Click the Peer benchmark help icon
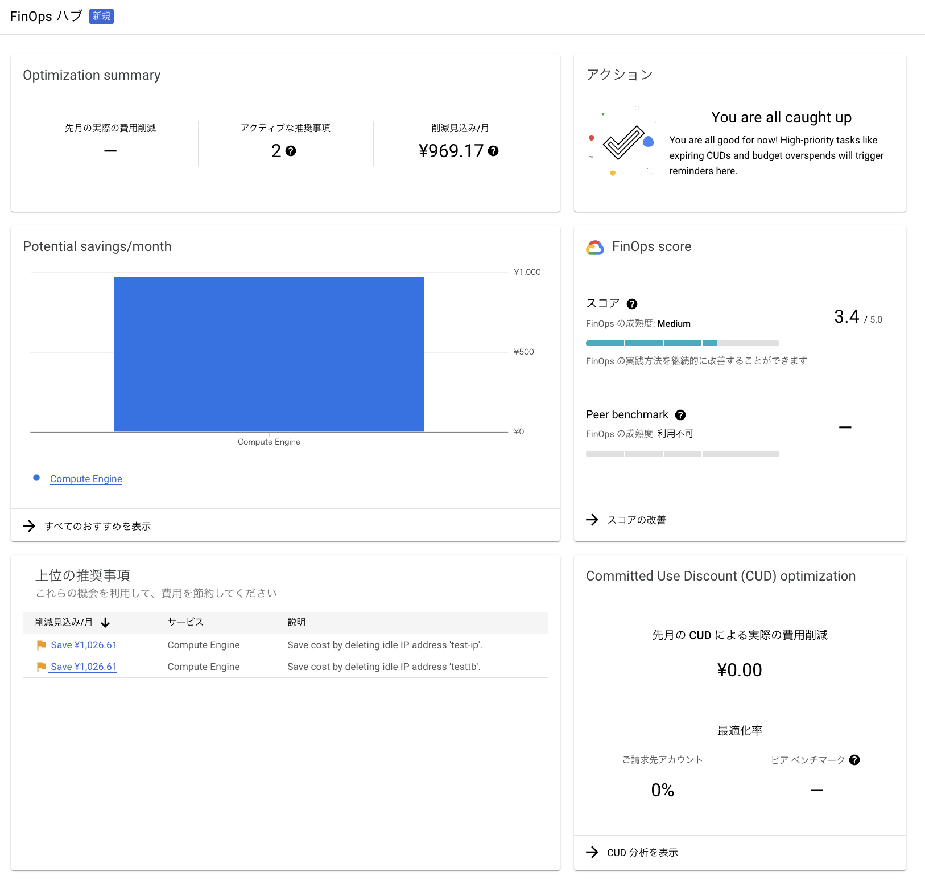The height and width of the screenshot is (880, 925). [x=681, y=414]
